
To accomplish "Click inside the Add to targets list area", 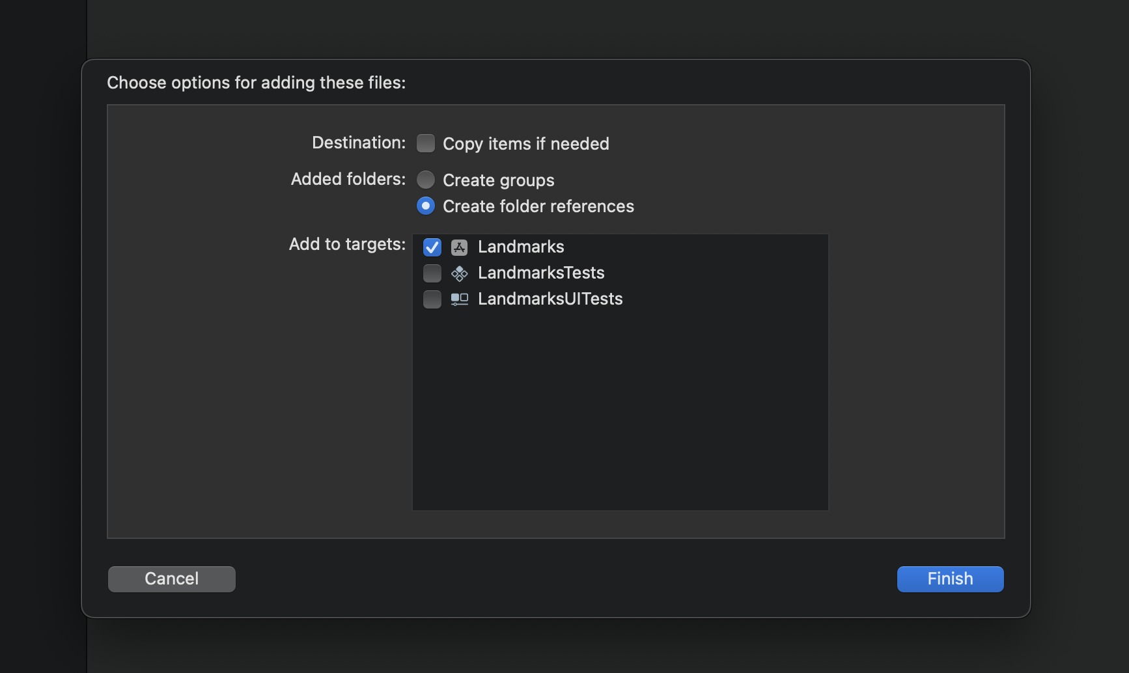I will 619,404.
